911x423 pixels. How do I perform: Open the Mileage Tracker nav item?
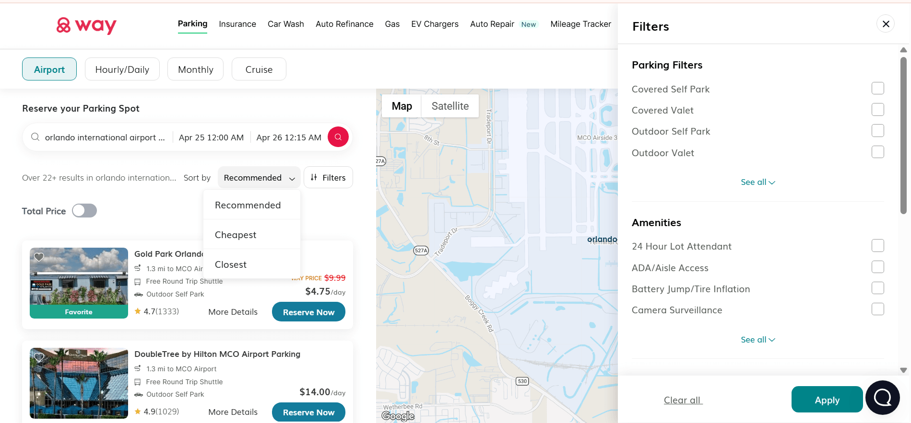tap(580, 24)
